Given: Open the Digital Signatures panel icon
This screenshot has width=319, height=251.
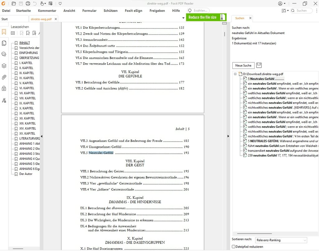Looking at the screenshot, I should tap(4, 100).
